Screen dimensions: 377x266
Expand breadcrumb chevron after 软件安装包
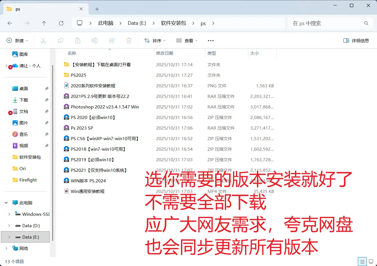[193, 23]
